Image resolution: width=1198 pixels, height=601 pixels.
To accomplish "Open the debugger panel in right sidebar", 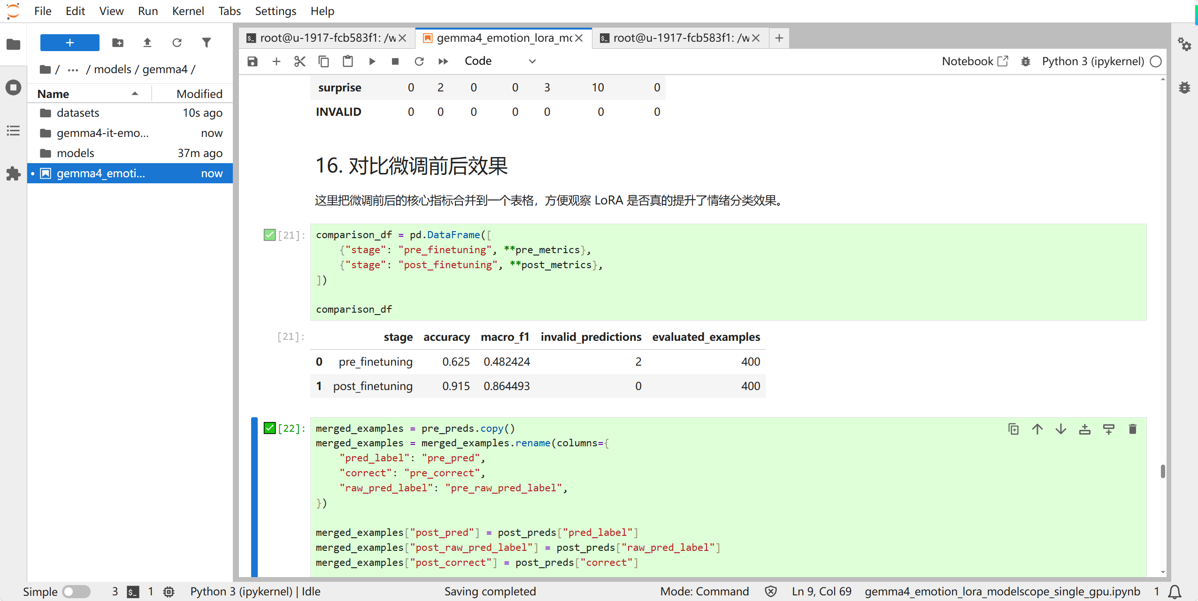I will [x=1185, y=88].
